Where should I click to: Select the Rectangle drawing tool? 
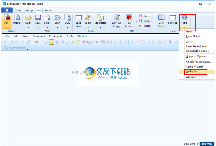[143, 42]
